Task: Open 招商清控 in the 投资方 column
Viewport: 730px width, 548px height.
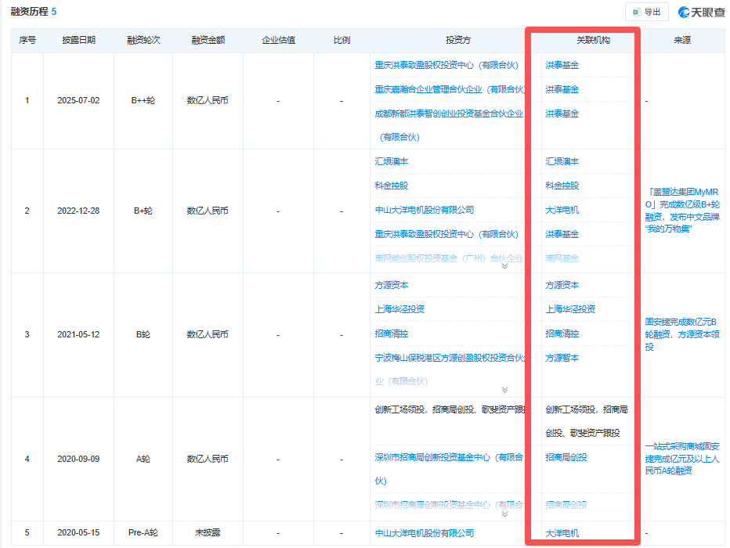Action: [x=392, y=333]
